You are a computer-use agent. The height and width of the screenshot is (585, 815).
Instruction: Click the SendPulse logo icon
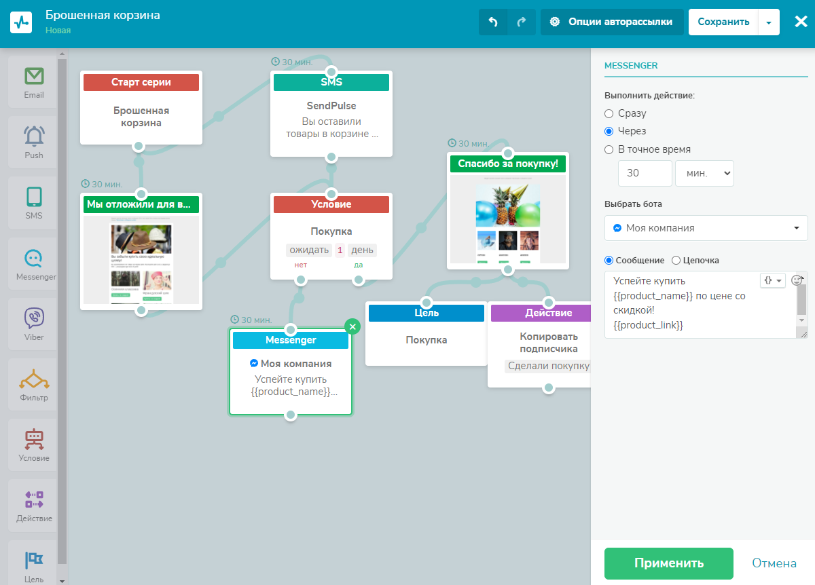(x=21, y=22)
